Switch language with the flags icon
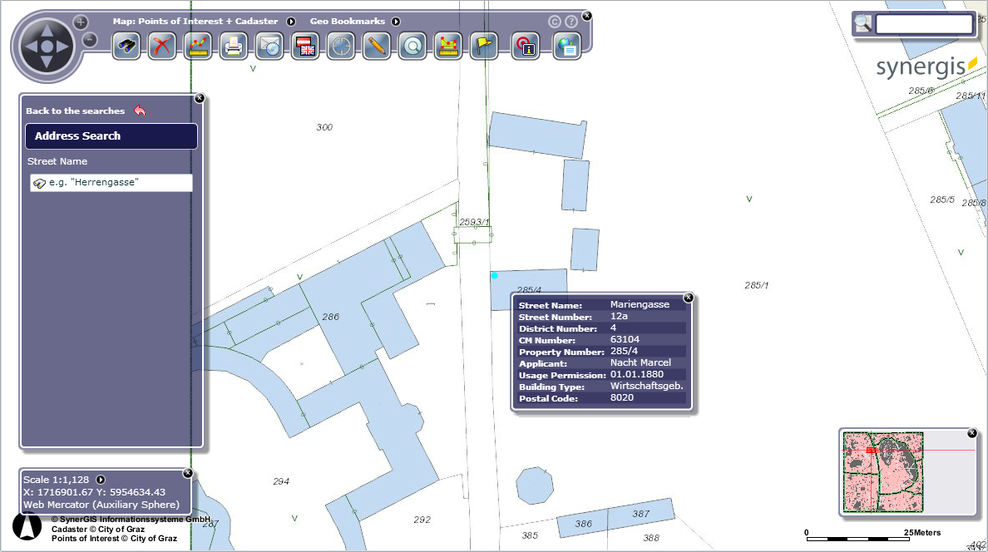The image size is (988, 552). point(305,47)
